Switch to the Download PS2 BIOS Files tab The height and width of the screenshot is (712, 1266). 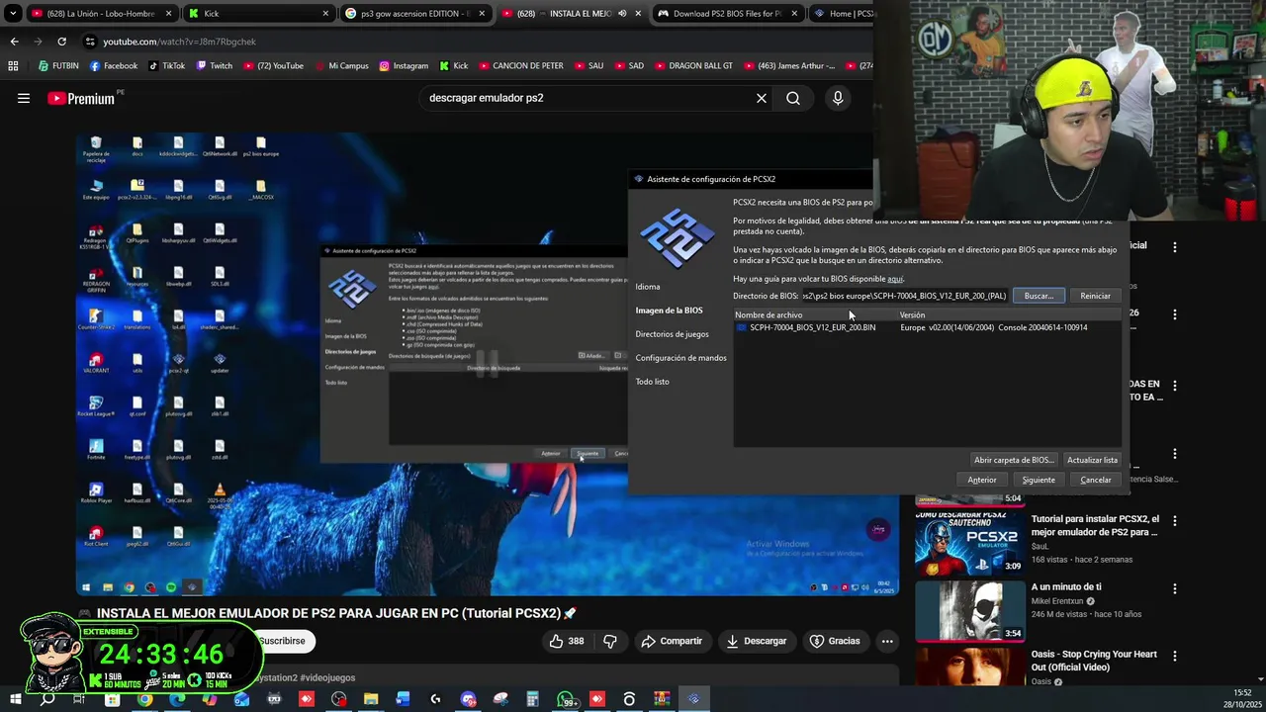pos(728,14)
